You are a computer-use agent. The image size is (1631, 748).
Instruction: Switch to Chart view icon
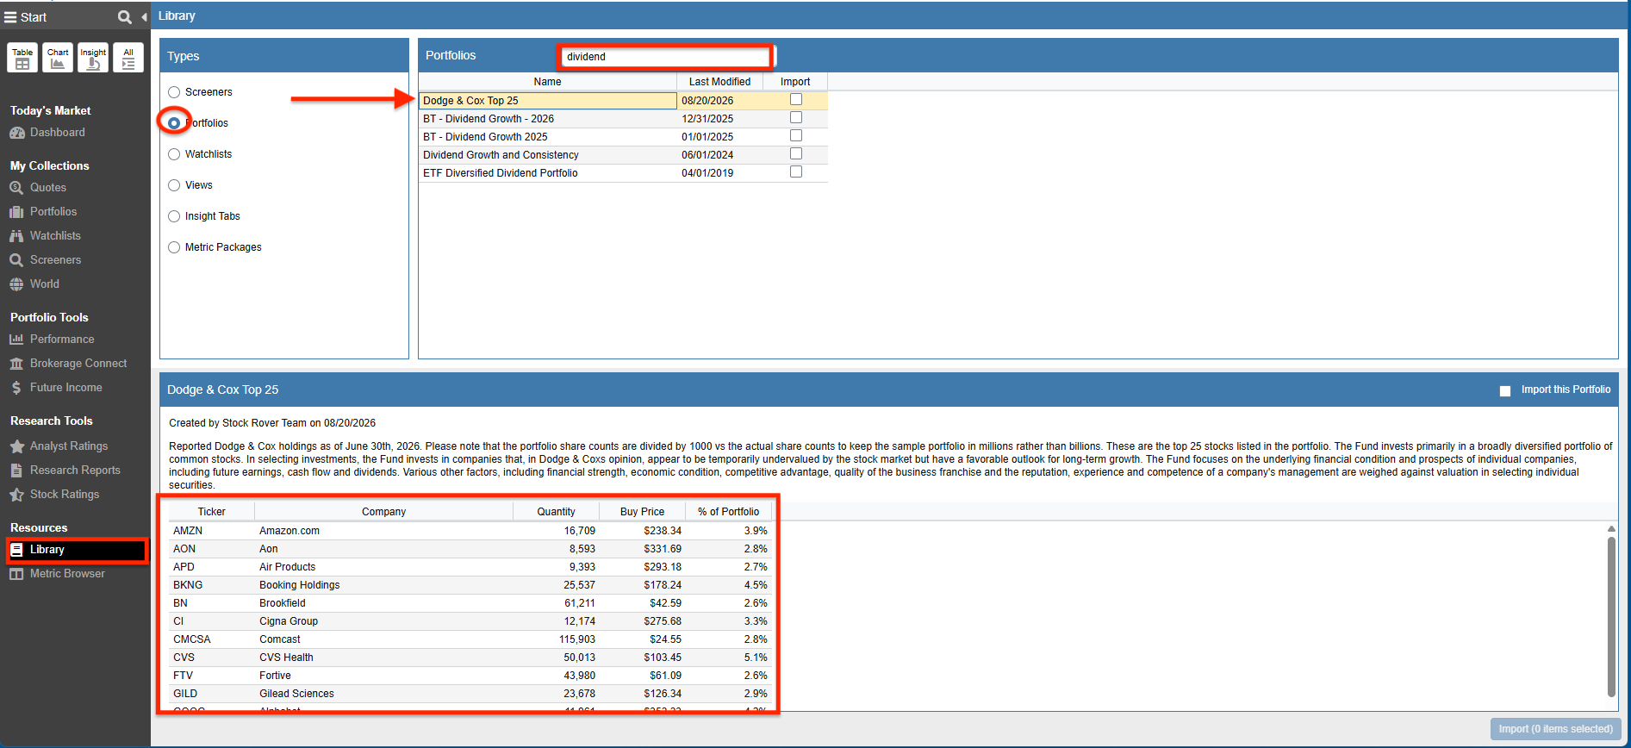click(x=58, y=58)
